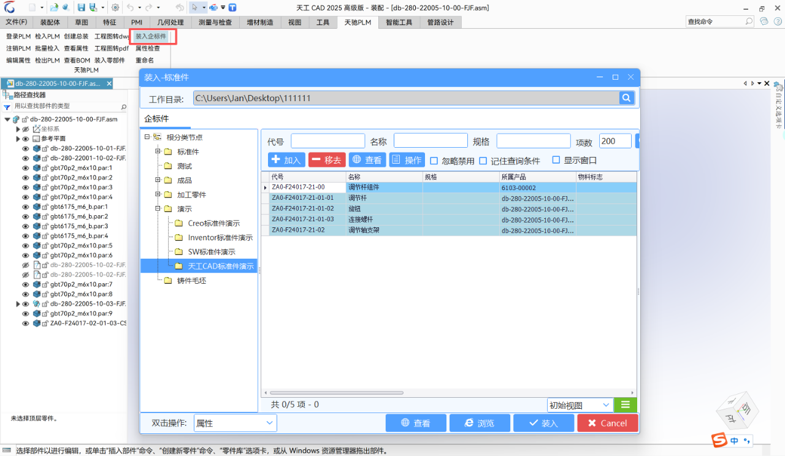Expand the 坐标系 node in PathFinder

point(18,129)
